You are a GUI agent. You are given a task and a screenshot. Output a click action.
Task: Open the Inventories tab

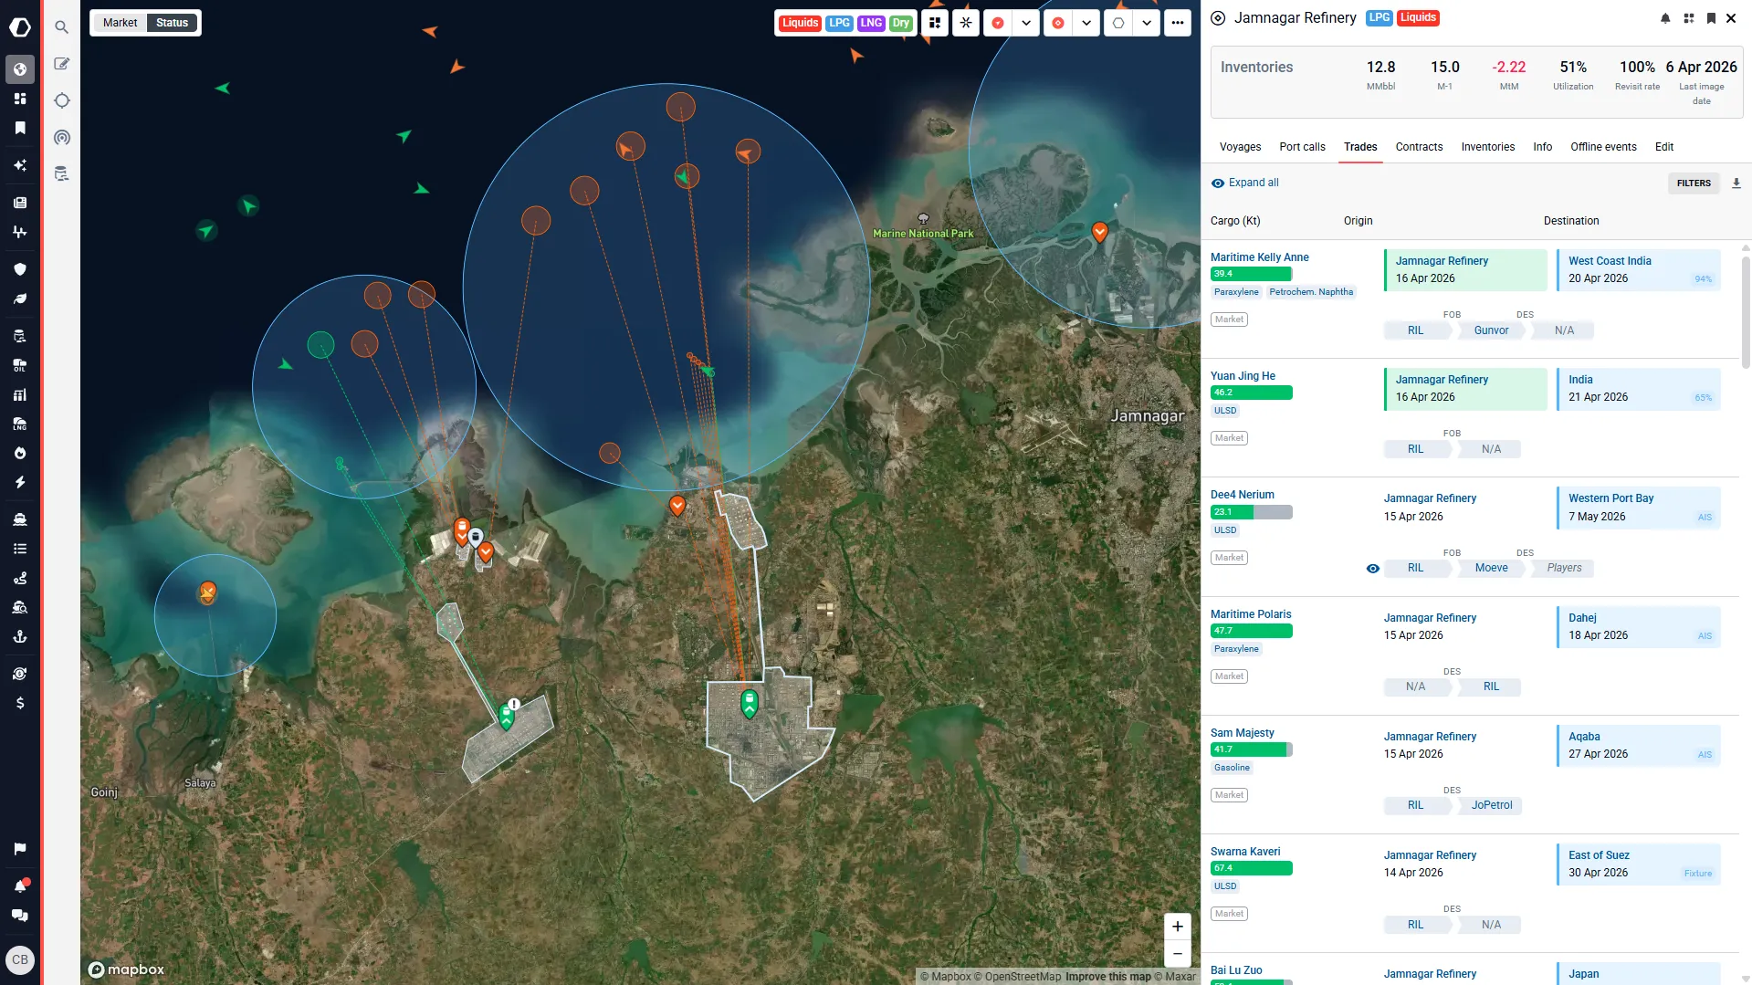point(1487,147)
